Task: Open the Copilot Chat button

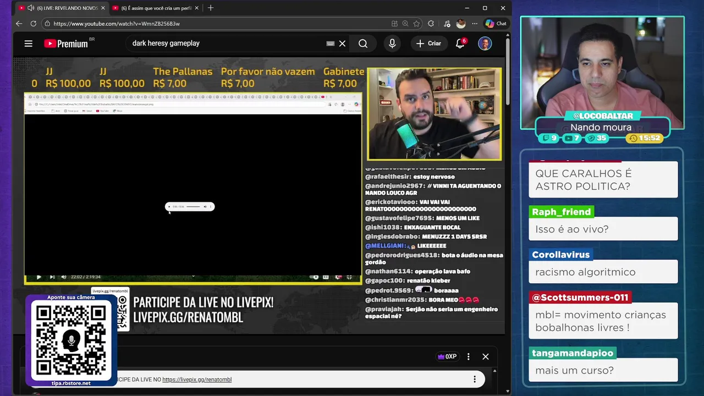Action: tap(496, 24)
